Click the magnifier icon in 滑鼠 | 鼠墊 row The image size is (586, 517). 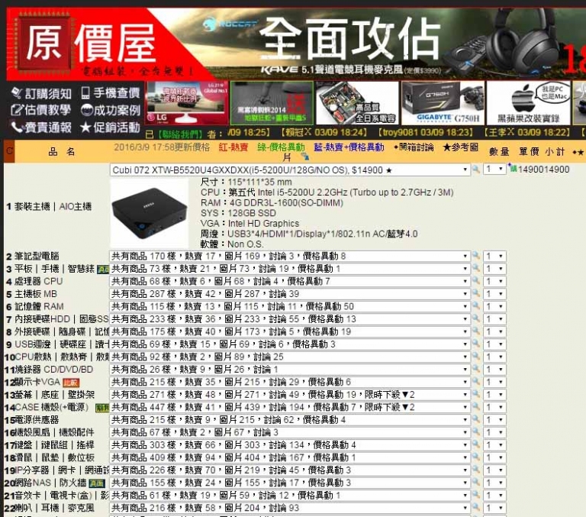476,457
